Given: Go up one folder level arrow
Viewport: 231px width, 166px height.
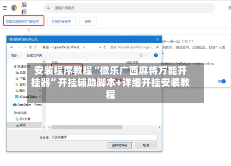Looking at the screenshot, I should (30, 47).
